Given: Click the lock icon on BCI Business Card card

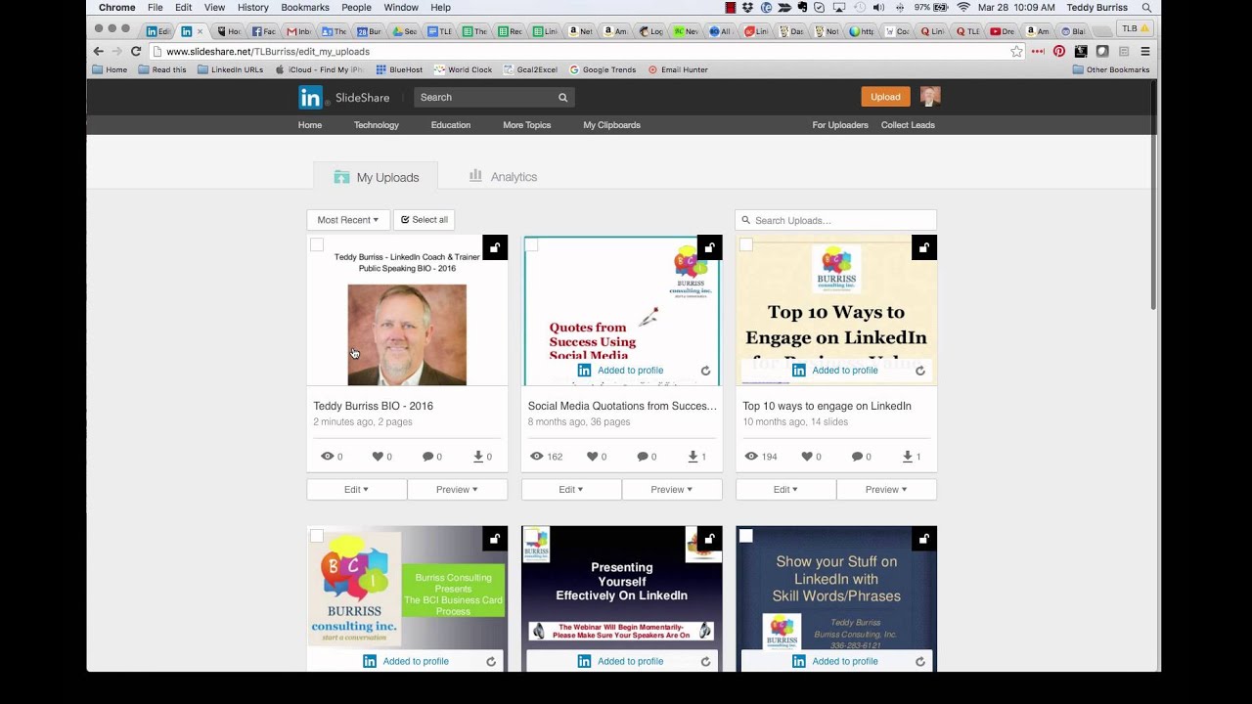Looking at the screenshot, I should pyautogui.click(x=495, y=539).
